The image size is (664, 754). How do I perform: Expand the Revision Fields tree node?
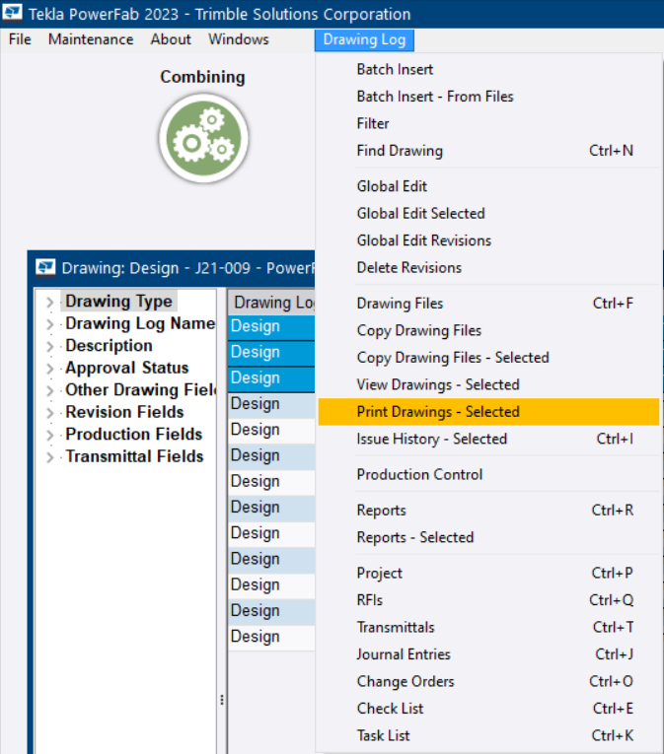click(50, 413)
